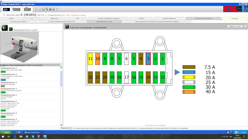
Task: Click the electrical wiring lightning icon
Action: pos(4,28)
